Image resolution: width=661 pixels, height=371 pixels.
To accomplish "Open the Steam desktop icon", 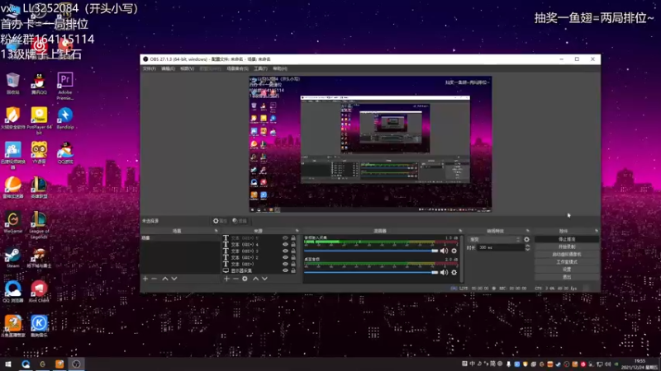I will tap(12, 258).
